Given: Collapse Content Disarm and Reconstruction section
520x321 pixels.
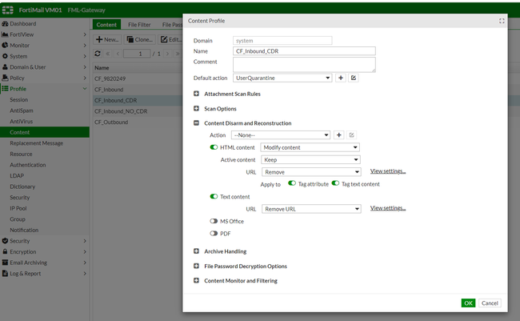Looking at the screenshot, I should point(197,123).
